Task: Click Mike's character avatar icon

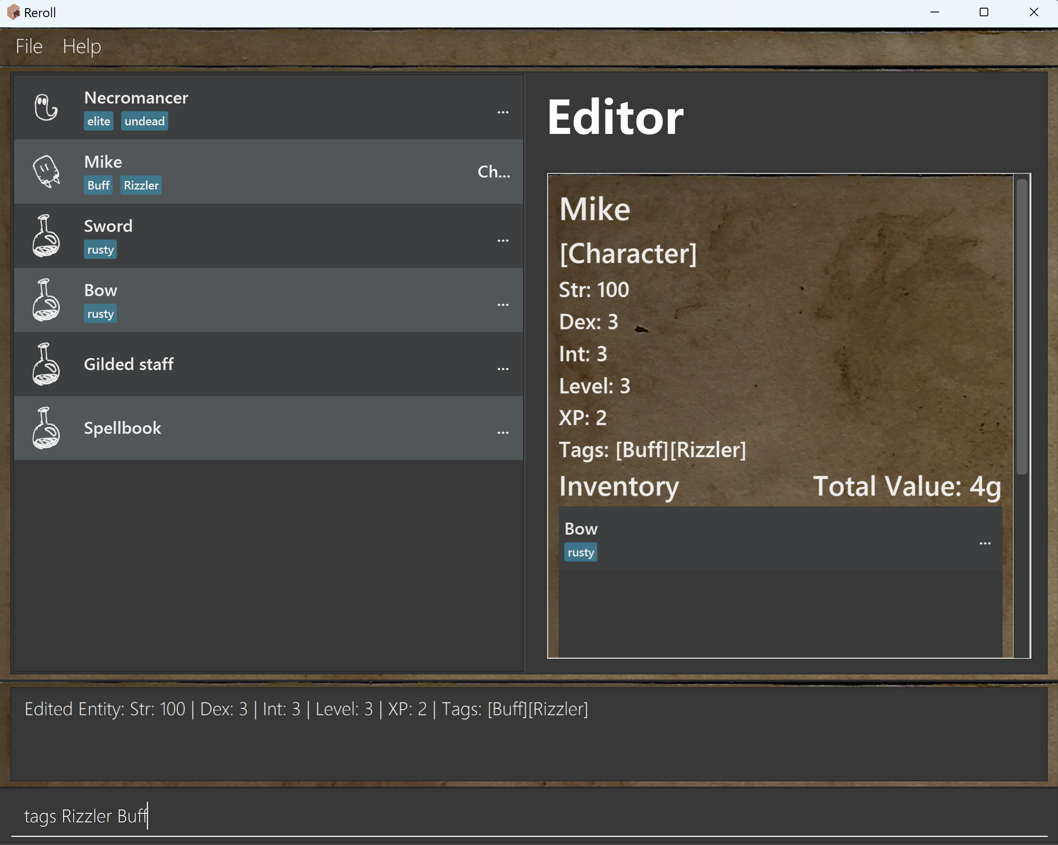Action: [46, 171]
